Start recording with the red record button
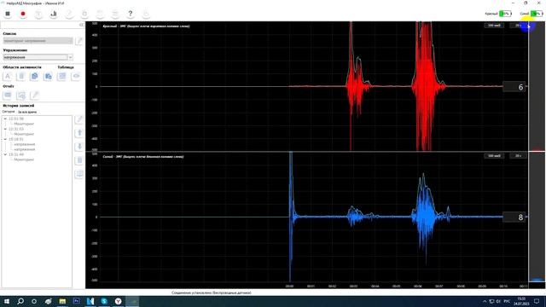Image resolution: width=546 pixels, height=307 pixels. coord(23,14)
